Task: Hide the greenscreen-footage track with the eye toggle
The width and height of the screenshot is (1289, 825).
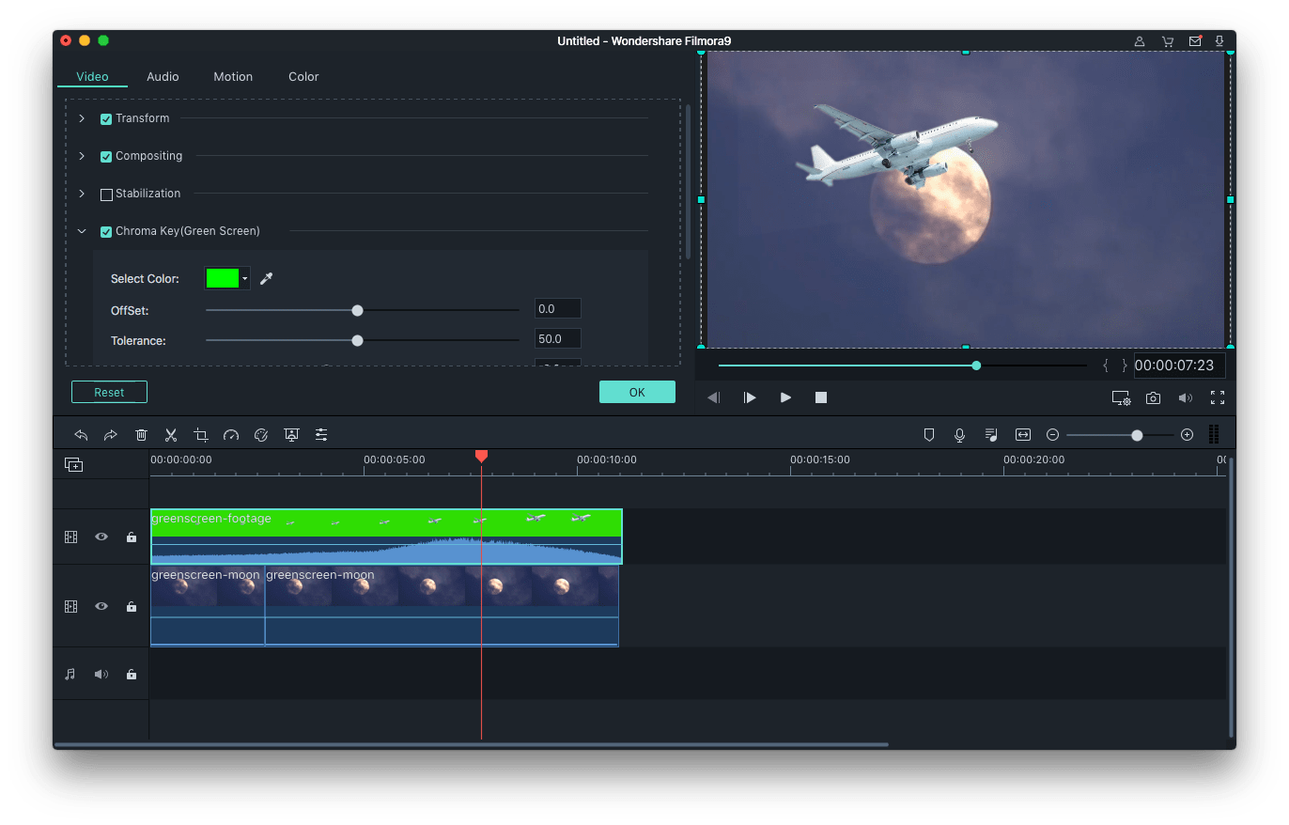Action: (101, 537)
